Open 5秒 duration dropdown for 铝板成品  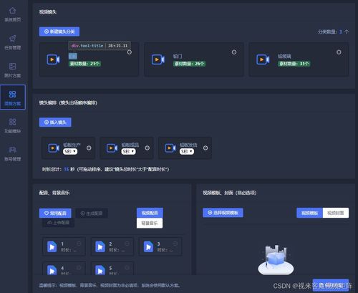coord(128,151)
